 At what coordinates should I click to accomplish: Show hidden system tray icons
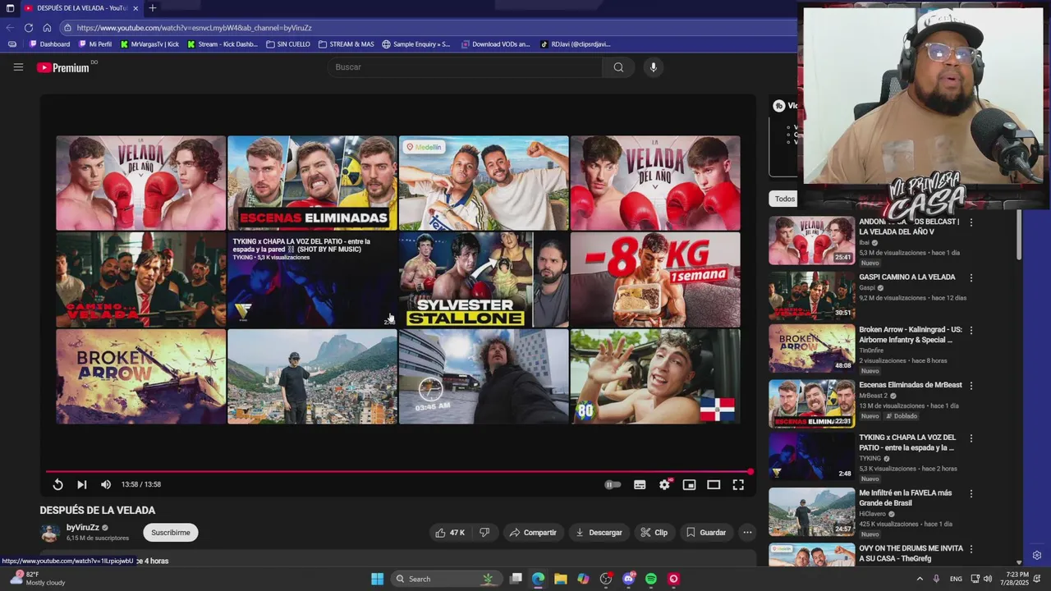(919, 579)
